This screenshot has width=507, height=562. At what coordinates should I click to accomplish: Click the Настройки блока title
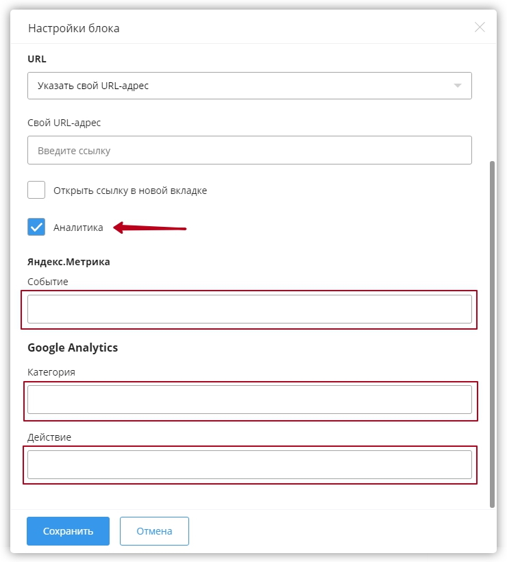73,28
